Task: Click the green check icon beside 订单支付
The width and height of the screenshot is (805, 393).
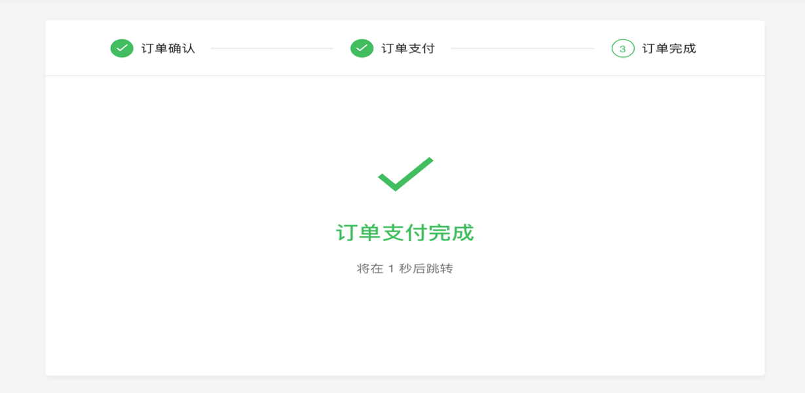Action: (362, 48)
